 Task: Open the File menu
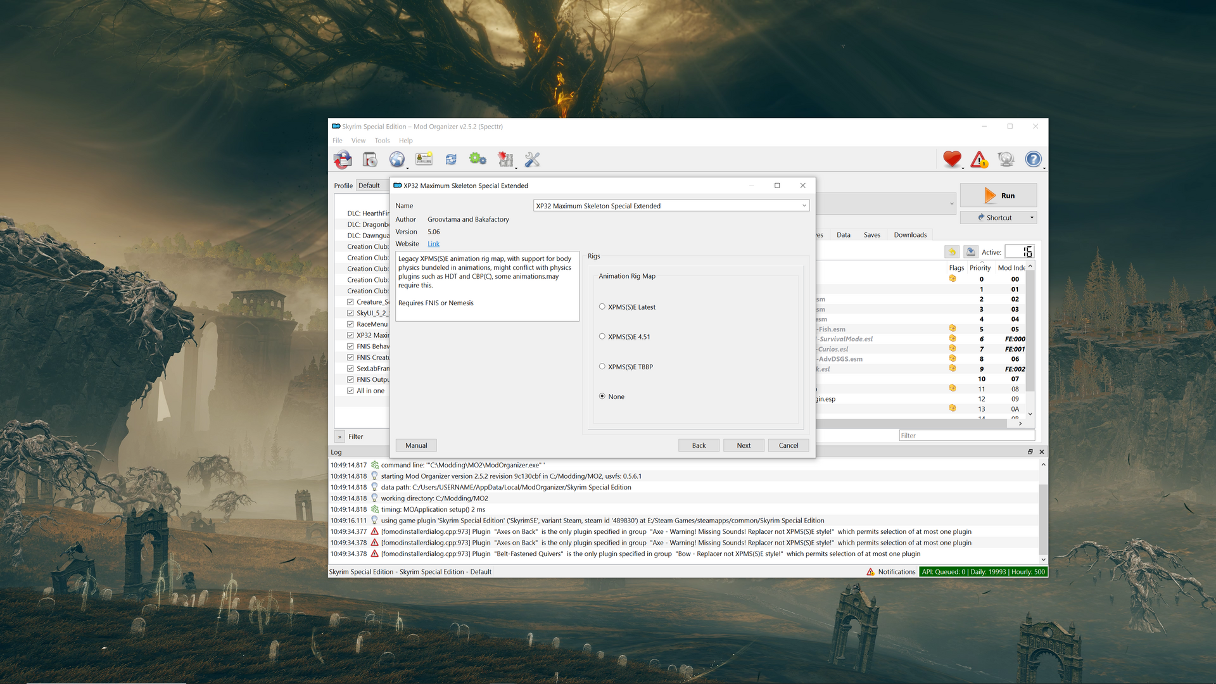[338, 141]
